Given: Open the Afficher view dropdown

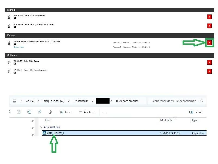Looking at the screenshot, I should point(87,112).
